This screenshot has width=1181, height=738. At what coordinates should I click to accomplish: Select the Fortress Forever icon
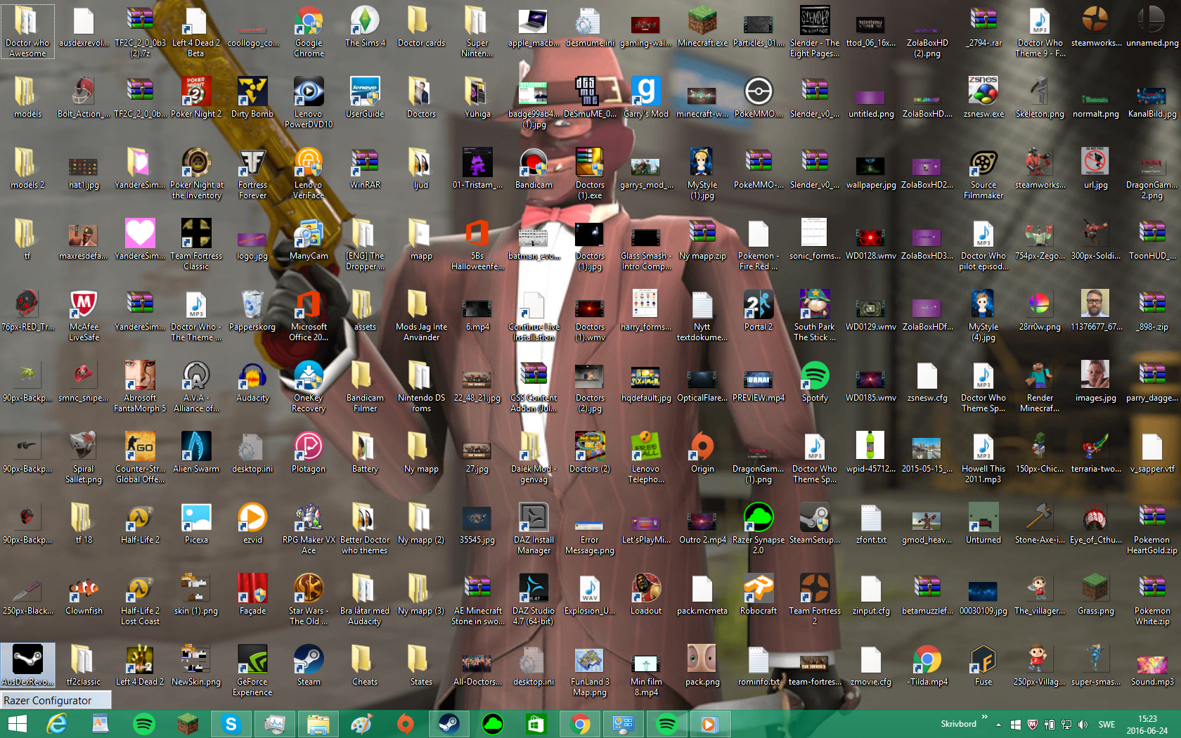tap(252, 174)
